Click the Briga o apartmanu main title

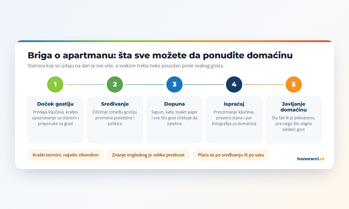160,55
